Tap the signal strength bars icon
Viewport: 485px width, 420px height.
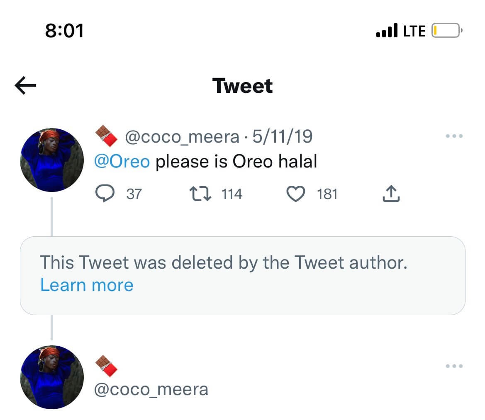pyautogui.click(x=387, y=31)
